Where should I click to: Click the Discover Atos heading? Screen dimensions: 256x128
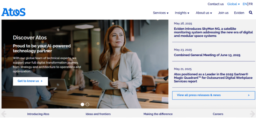coord(30,38)
